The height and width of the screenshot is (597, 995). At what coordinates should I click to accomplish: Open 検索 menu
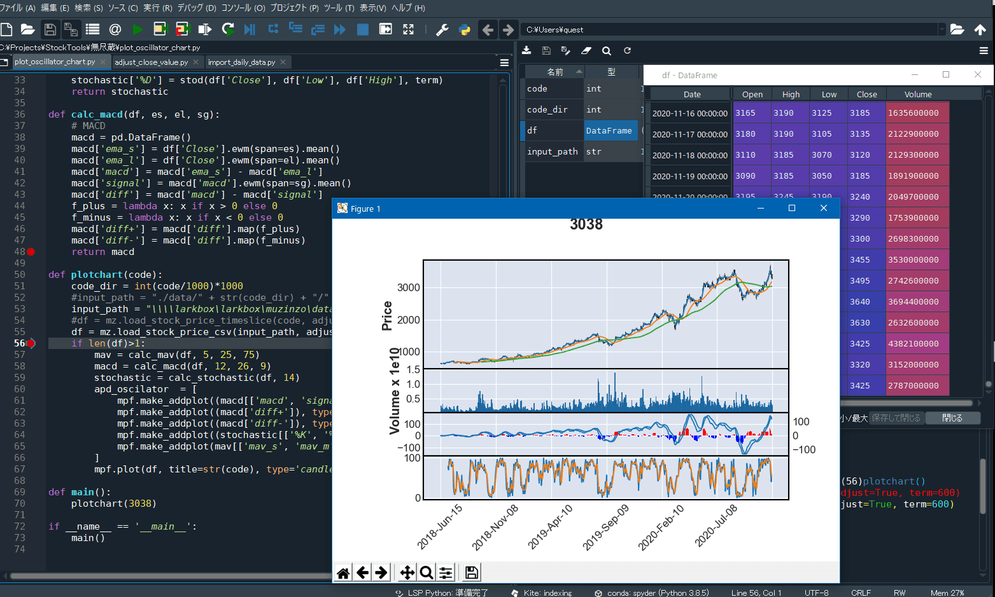(x=88, y=8)
